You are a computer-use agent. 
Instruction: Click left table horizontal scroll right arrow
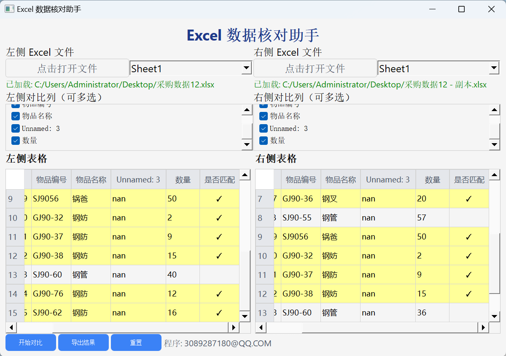(x=234, y=327)
